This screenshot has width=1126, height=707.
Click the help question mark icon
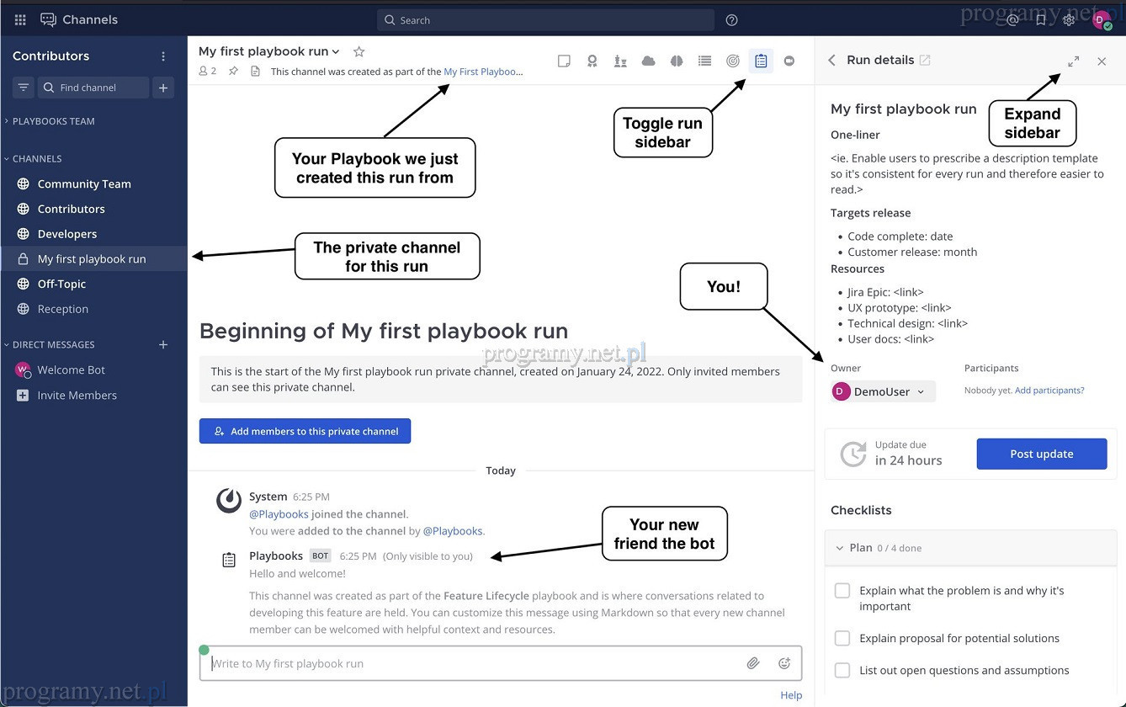731,20
